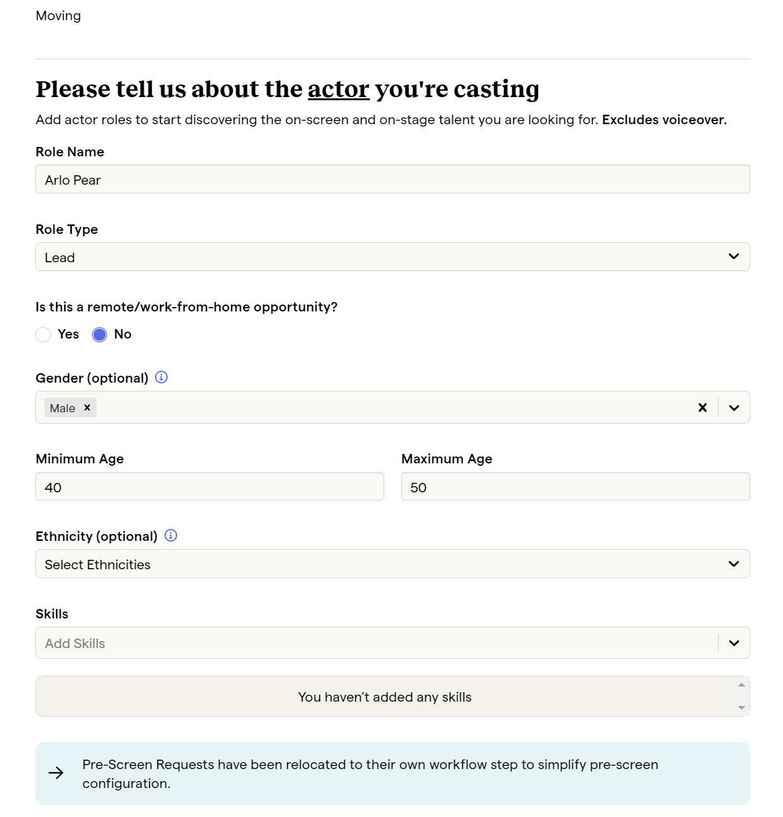This screenshot has height=817, width=783.
Task: Edit the Minimum Age field
Action: click(210, 487)
